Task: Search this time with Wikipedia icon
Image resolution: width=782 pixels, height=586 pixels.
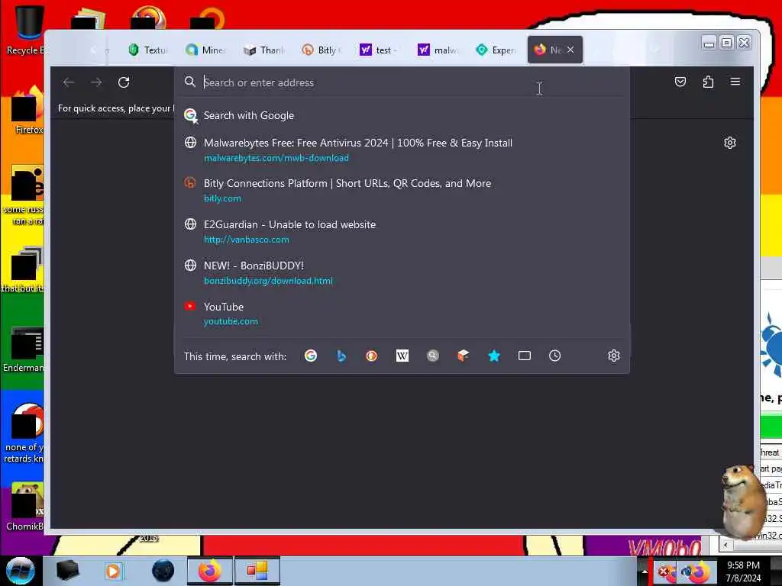Action: coord(402,356)
